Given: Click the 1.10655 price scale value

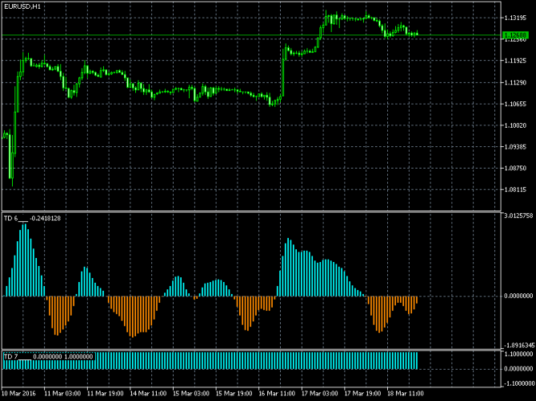Looking at the screenshot, I should click(515, 104).
